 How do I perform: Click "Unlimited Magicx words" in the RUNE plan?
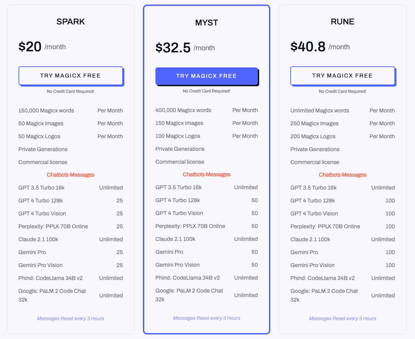click(320, 111)
